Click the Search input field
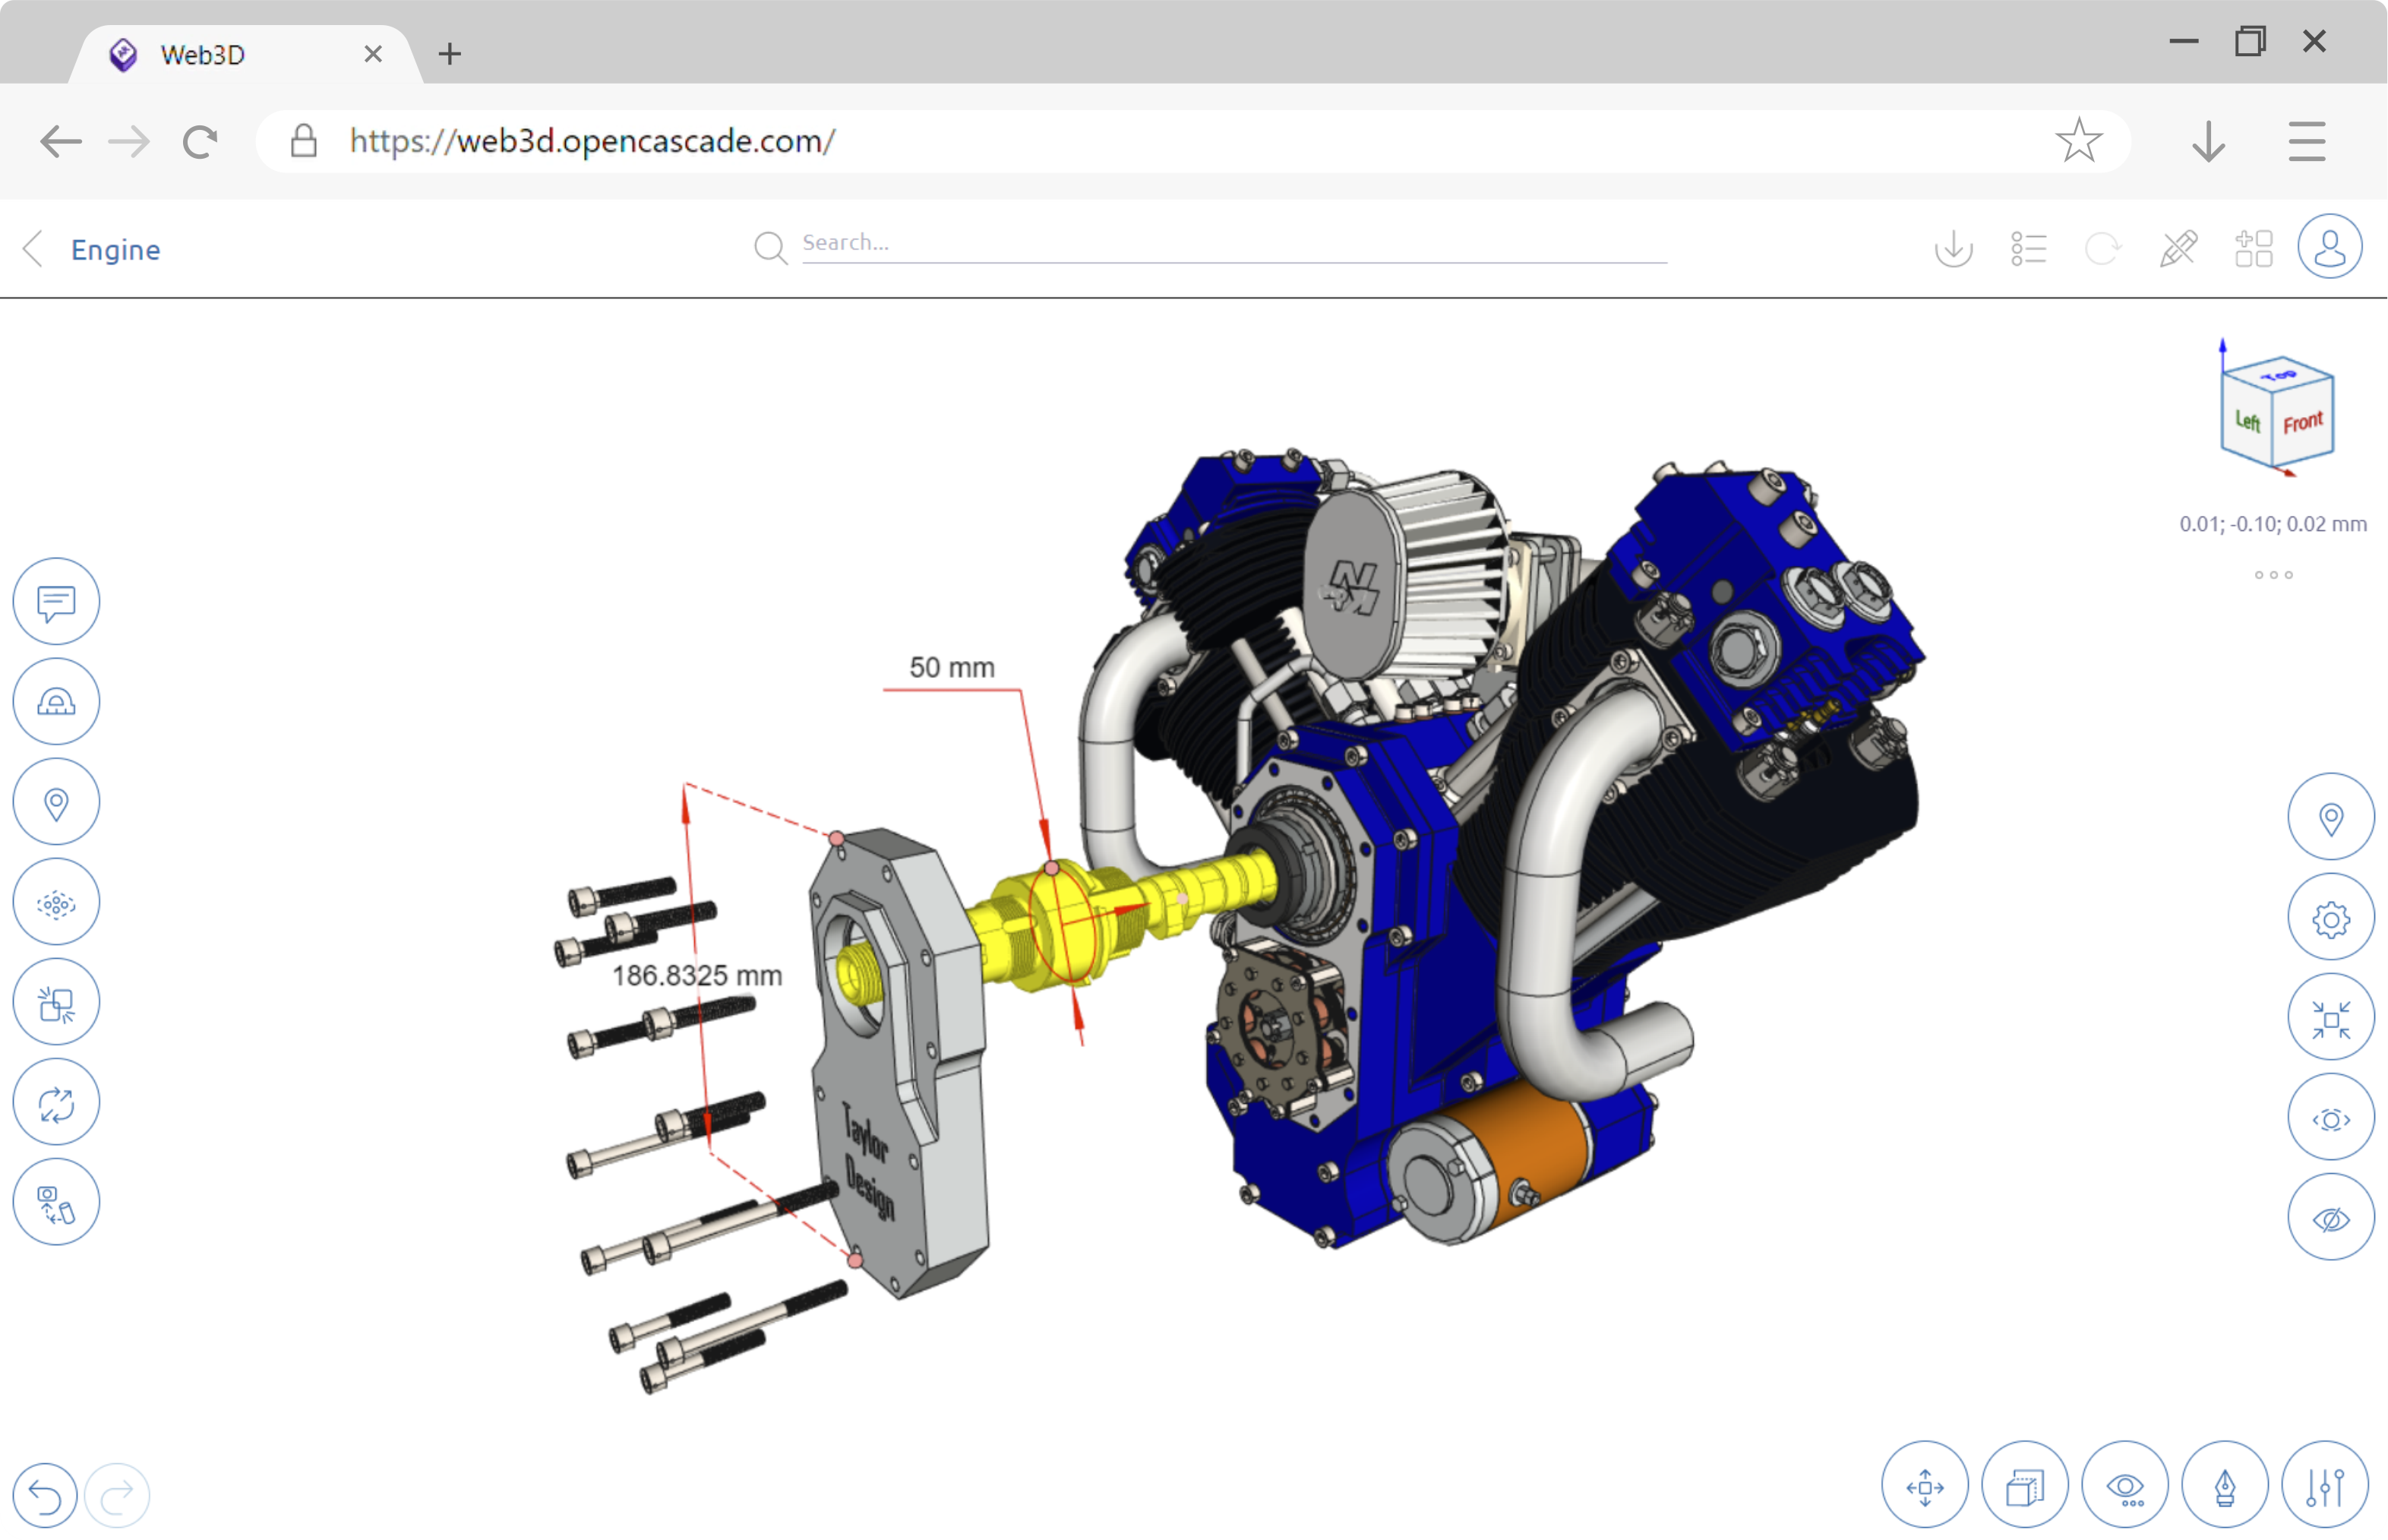 pos(1233,243)
